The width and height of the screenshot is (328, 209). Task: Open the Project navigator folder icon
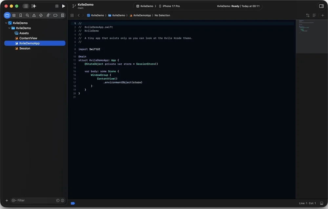[7, 15]
